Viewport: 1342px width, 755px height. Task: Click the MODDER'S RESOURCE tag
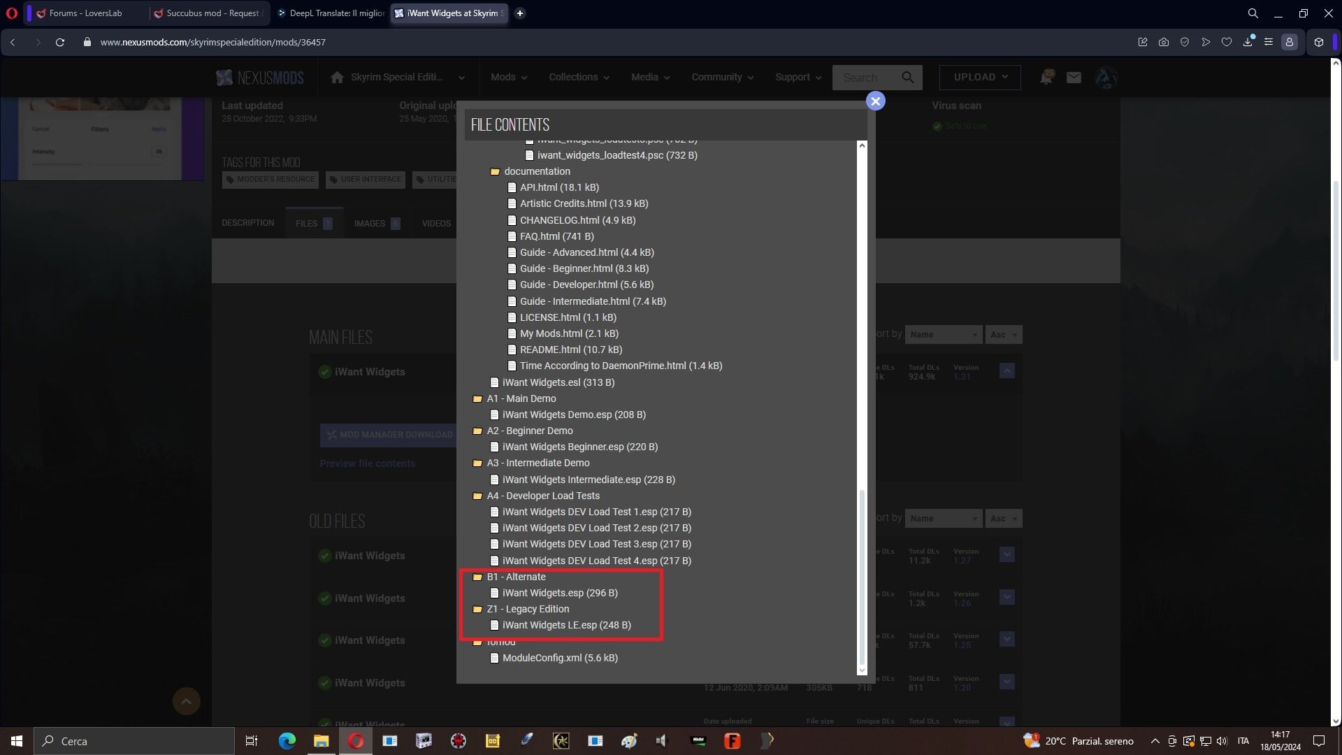click(270, 180)
